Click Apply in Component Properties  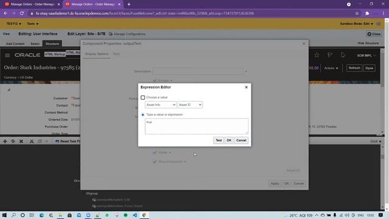pyautogui.click(x=275, y=184)
